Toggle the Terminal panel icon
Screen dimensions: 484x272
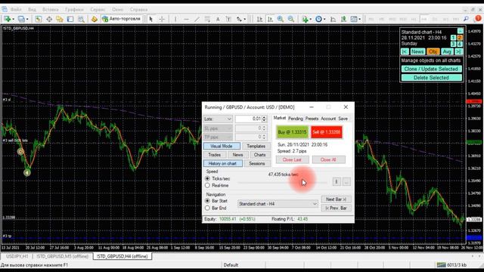coord(70,19)
